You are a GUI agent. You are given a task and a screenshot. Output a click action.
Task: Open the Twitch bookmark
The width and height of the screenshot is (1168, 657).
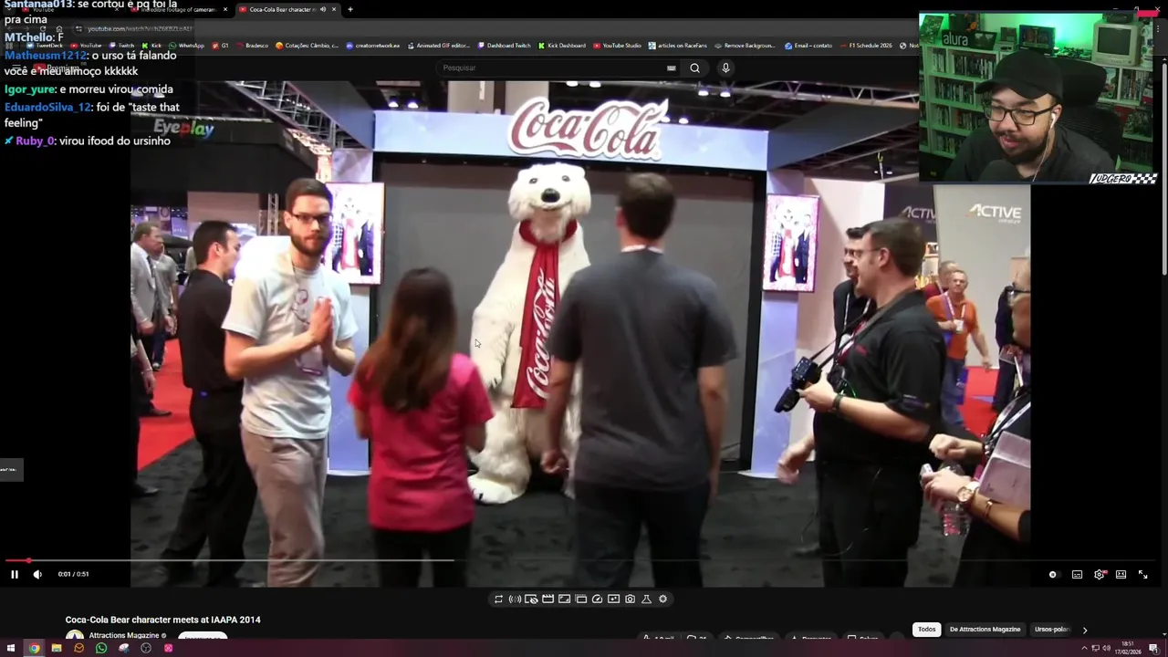[122, 46]
